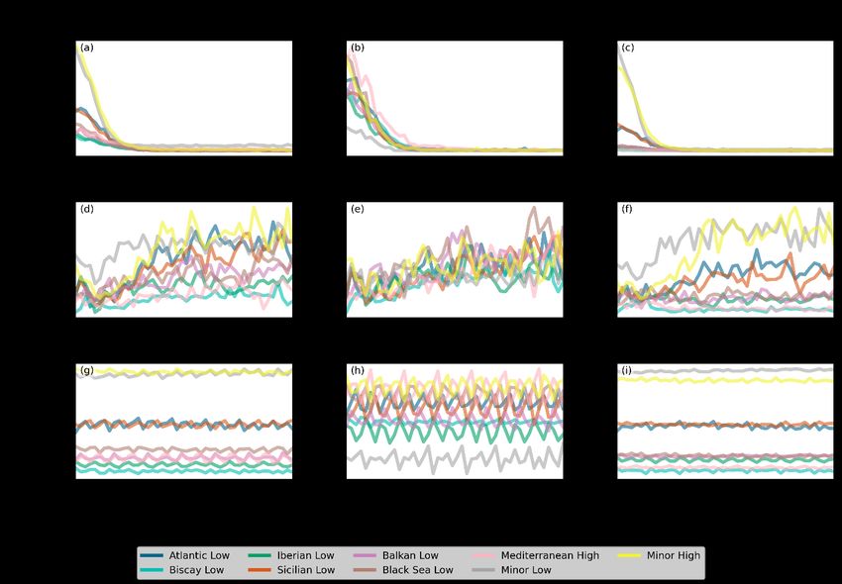Select the Sicilian Low legend color line
842x584 pixels.
[261, 570]
